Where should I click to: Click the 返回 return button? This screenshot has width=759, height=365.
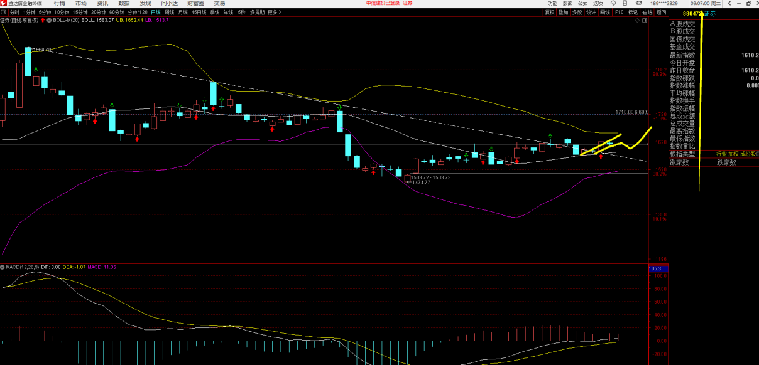tap(661, 12)
